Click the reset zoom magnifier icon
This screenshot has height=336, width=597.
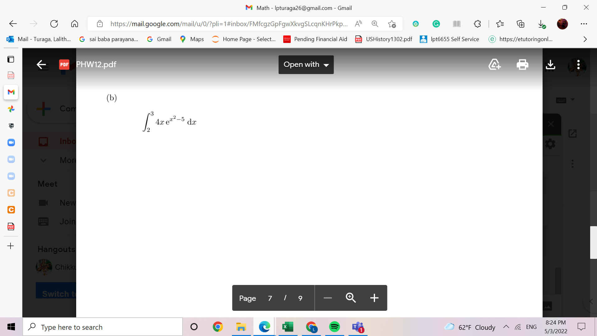click(351, 298)
